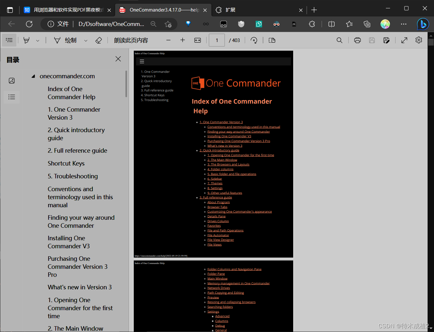Open Collections panel
This screenshot has height=332, width=434.
[367, 24]
